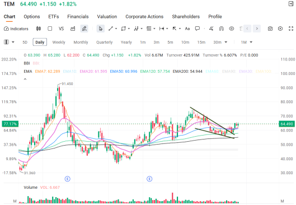
Task: Select the text annotation tool
Action: pyautogui.click(x=187, y=29)
